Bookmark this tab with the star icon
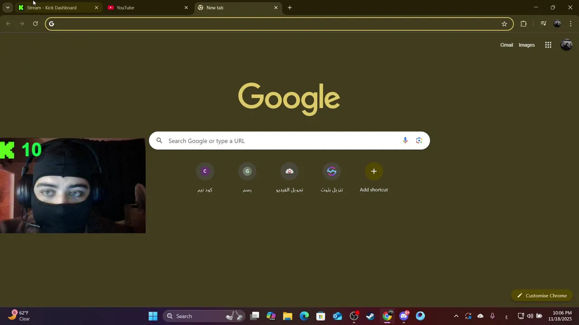The image size is (579, 325). [504, 24]
